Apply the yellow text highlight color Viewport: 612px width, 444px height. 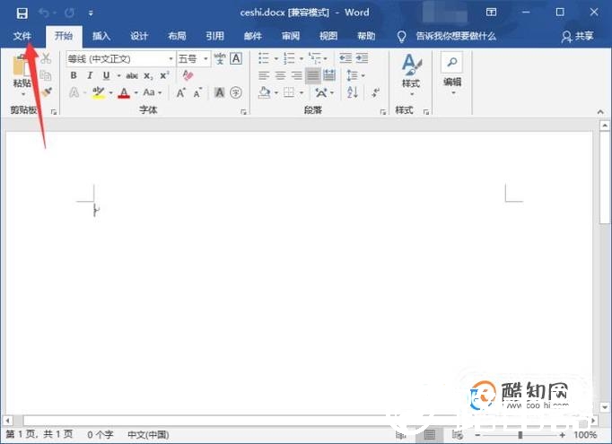(x=99, y=92)
